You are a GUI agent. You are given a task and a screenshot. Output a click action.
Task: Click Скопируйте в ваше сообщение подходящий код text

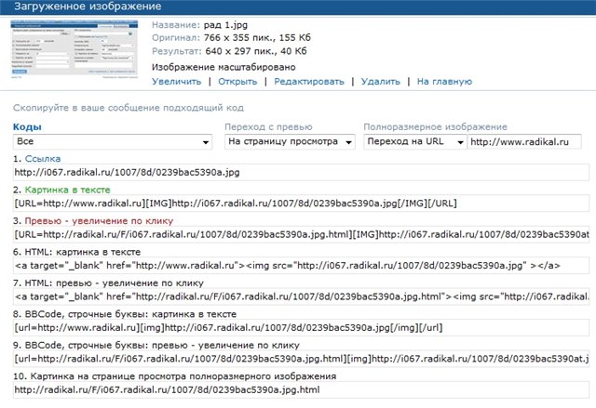click(129, 108)
